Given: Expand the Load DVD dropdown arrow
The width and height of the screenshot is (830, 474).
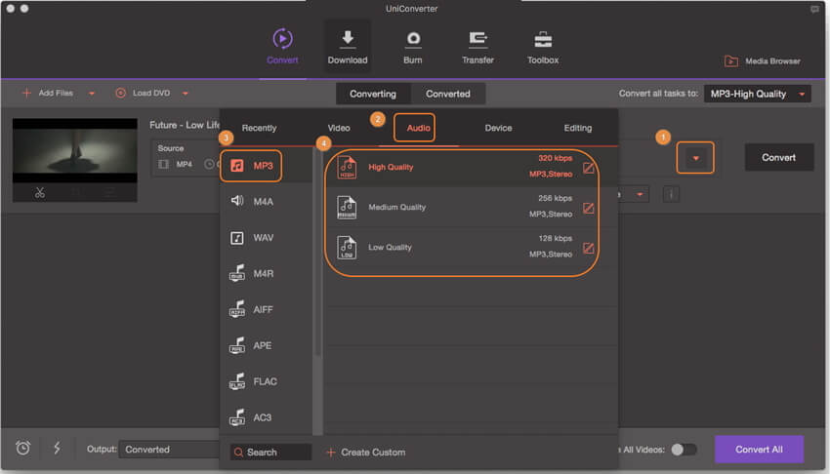Looking at the screenshot, I should coord(186,94).
